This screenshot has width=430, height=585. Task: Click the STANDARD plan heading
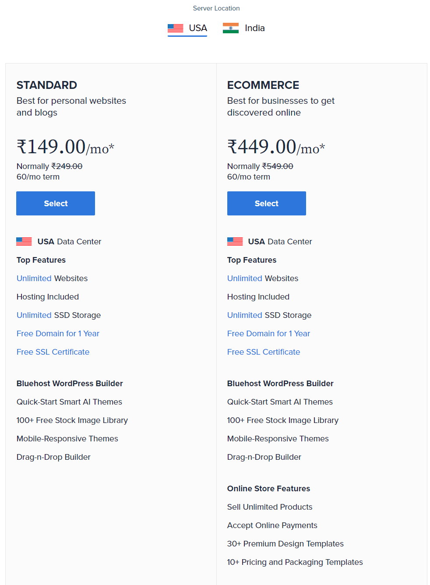(x=47, y=85)
